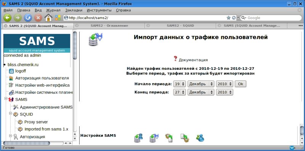The height and width of the screenshot is (151, 305).
Task: Open the Конец периода year dropdown 2010
Action: coord(225,92)
